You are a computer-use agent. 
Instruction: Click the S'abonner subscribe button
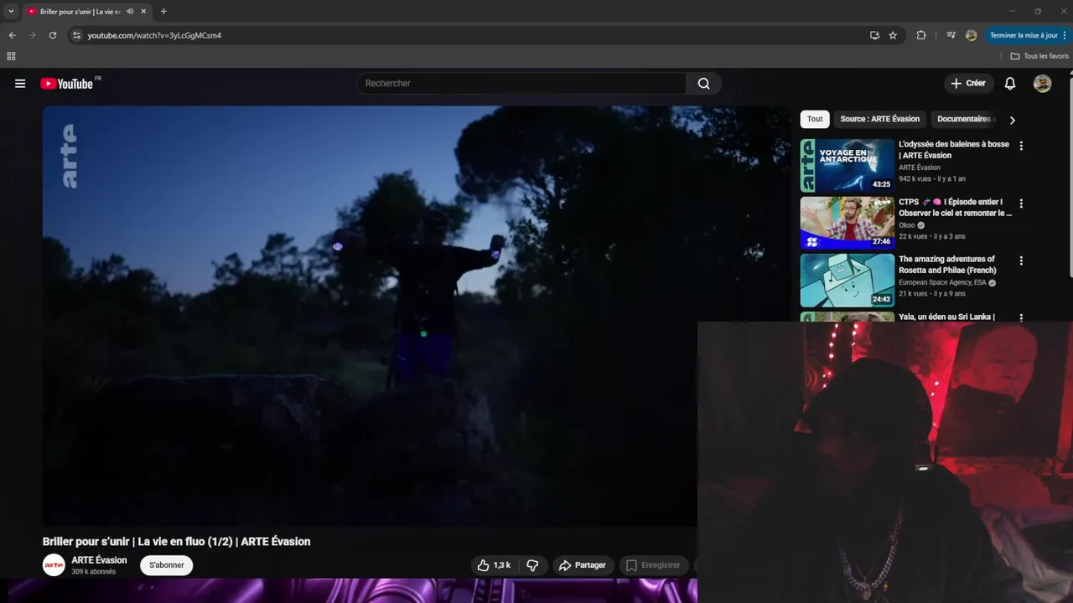tap(167, 565)
